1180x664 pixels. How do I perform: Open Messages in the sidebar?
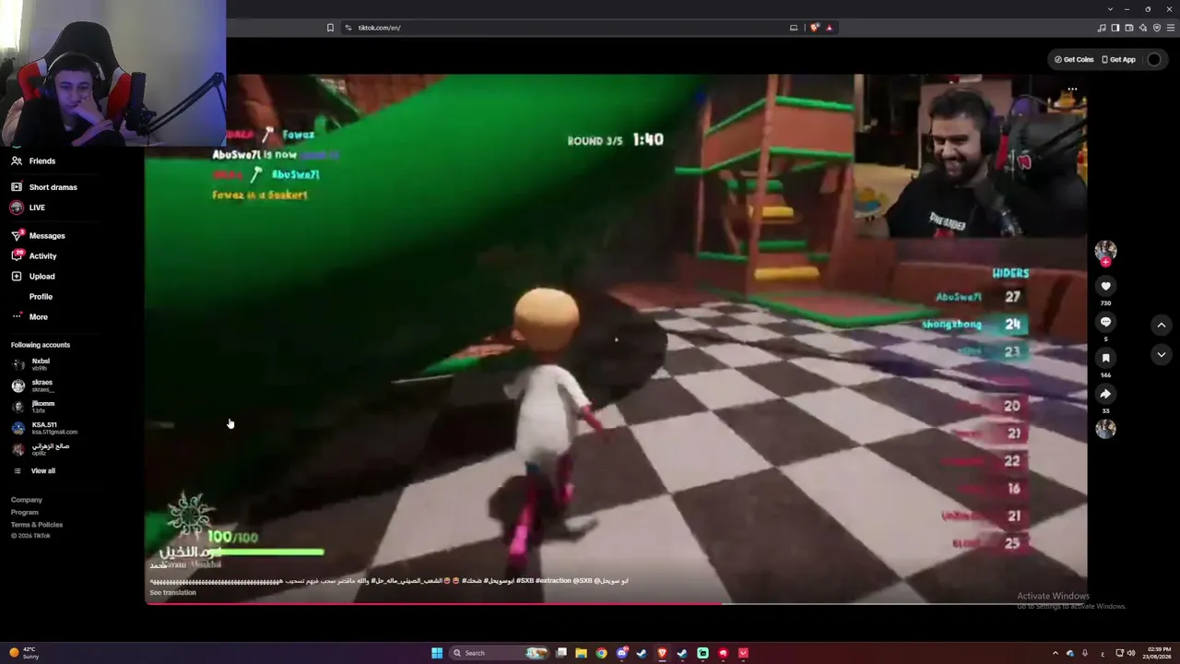[x=38, y=236]
